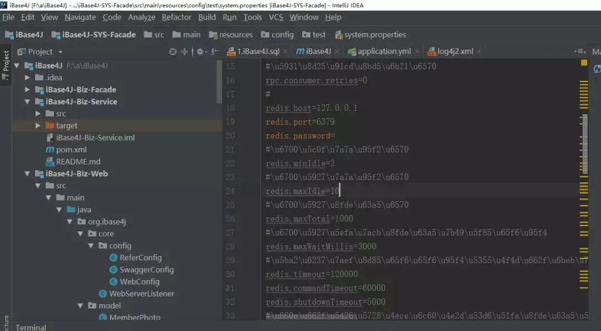601x331 pixels.
Task: Select the SwaggerConfig class
Action: coord(141,270)
